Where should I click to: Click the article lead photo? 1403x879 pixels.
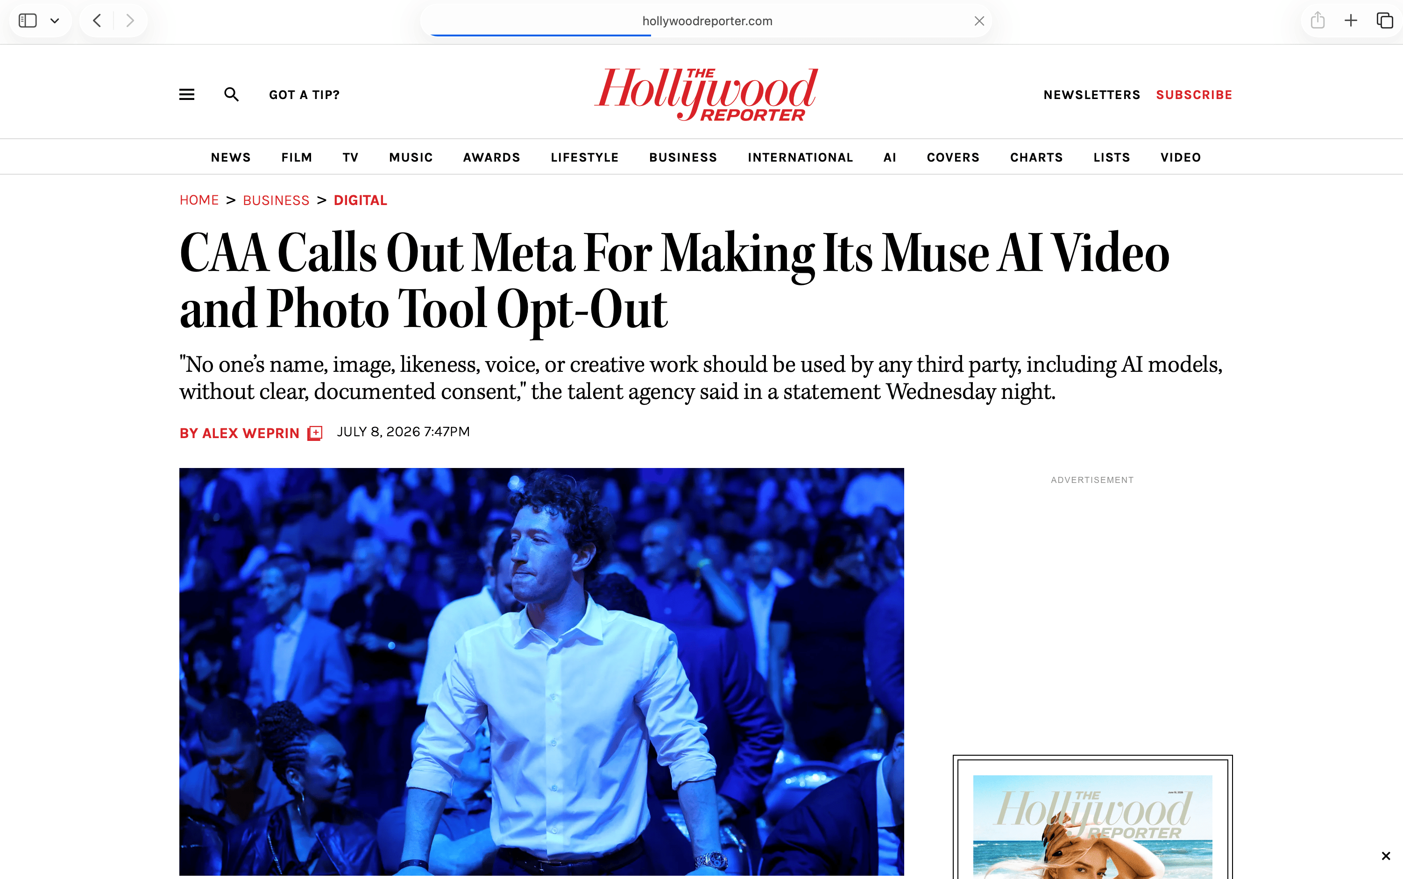(x=541, y=672)
